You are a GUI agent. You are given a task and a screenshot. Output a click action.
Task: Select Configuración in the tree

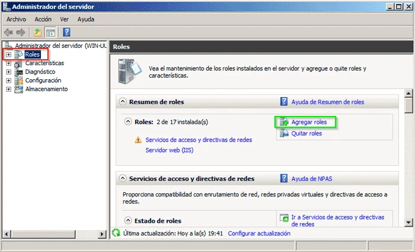point(43,80)
